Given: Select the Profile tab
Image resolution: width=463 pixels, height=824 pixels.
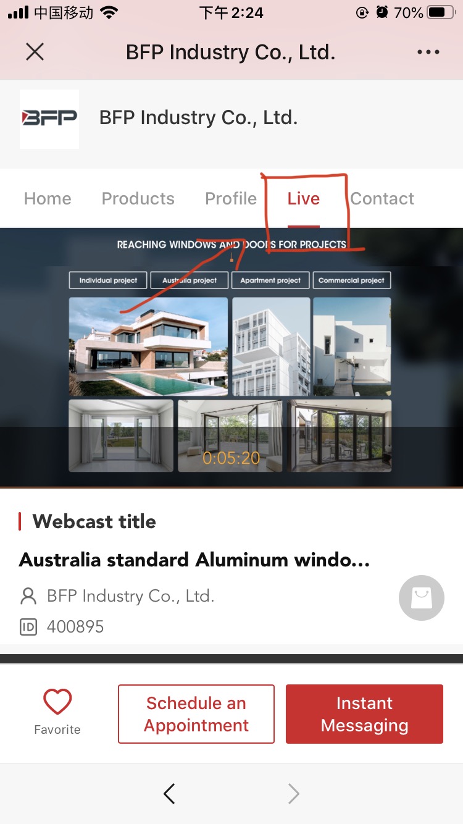Looking at the screenshot, I should [x=231, y=199].
